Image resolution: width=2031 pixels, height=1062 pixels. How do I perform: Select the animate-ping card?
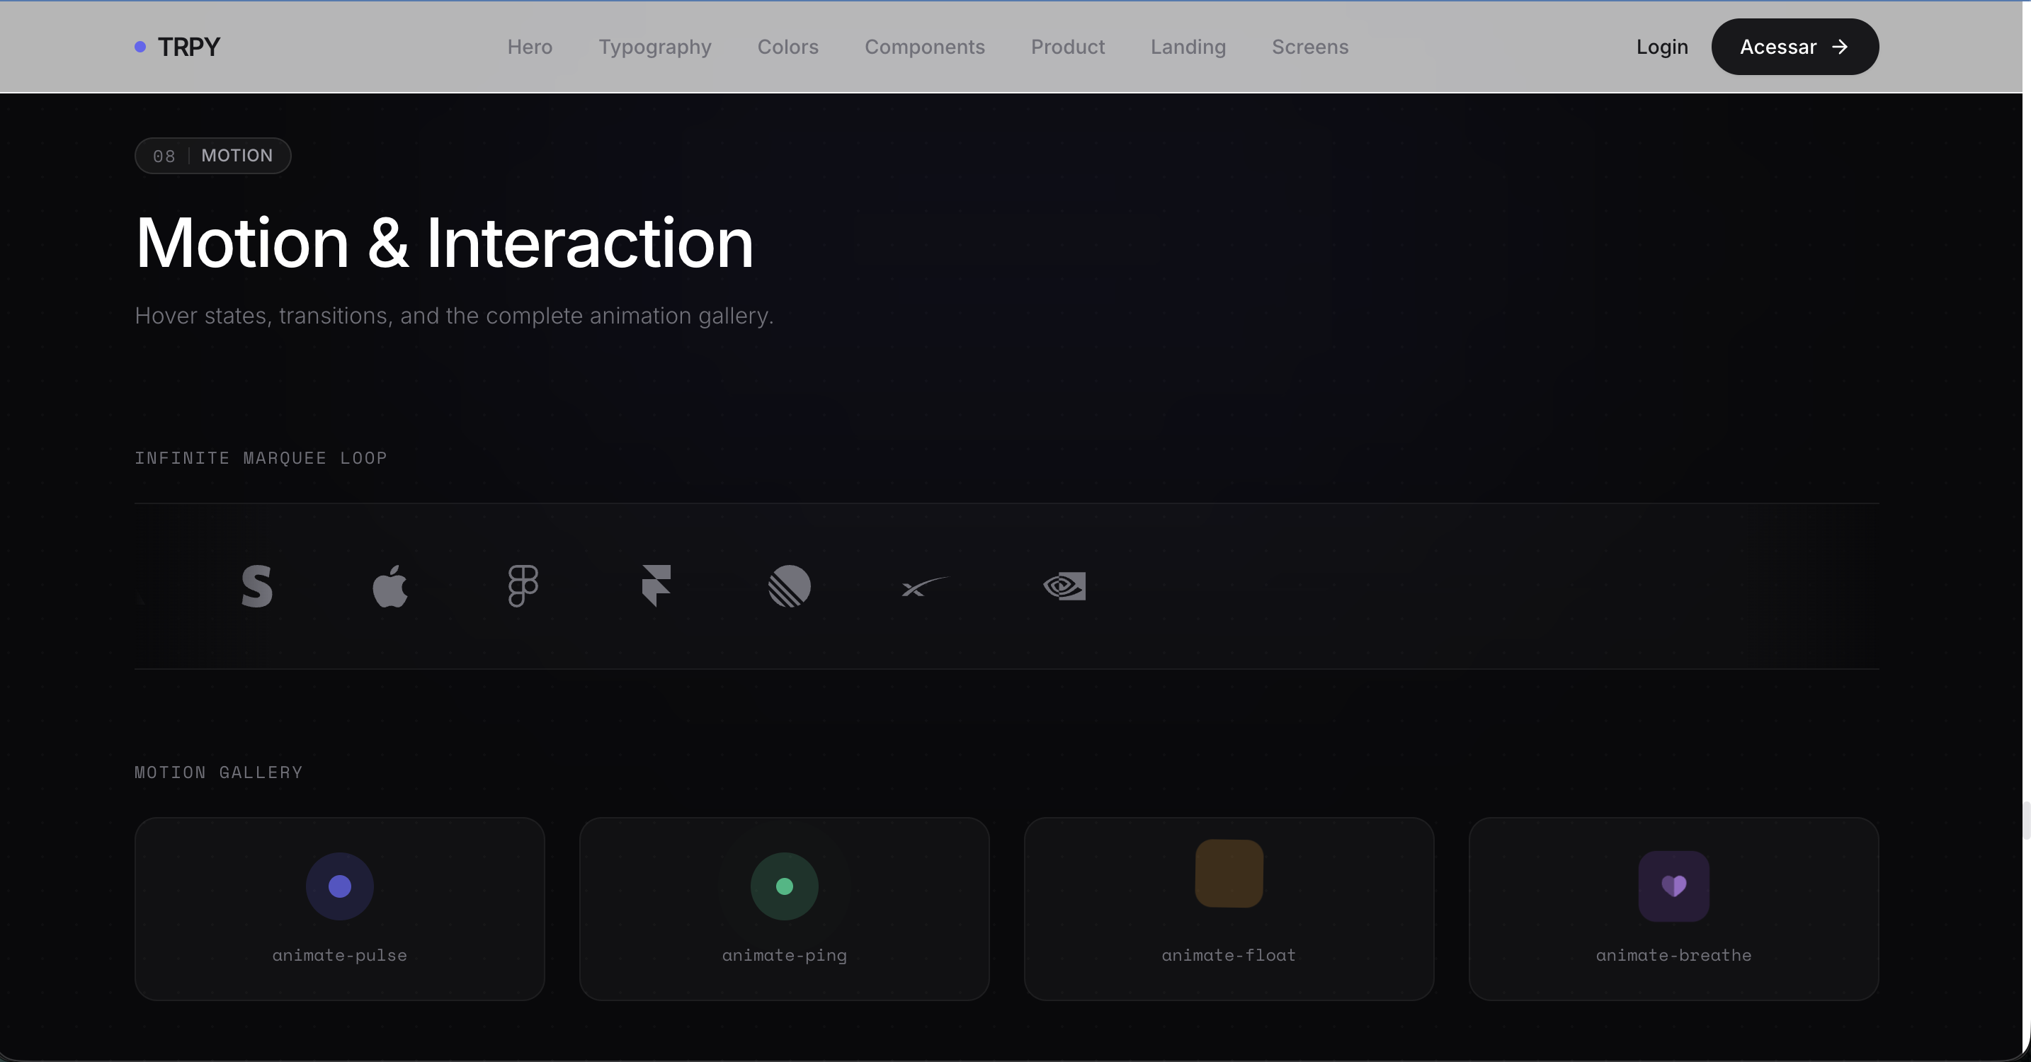coord(785,909)
